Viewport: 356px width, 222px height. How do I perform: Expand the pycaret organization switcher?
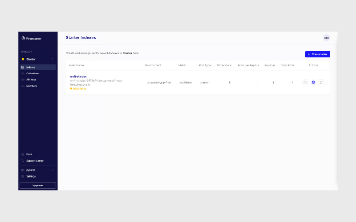[x=38, y=170]
